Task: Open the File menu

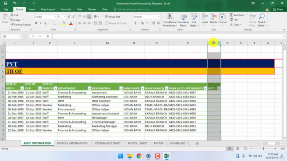Action: (6, 9)
